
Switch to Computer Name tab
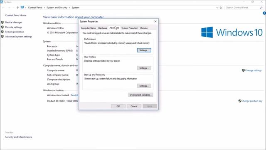pyautogui.click(x=88, y=28)
